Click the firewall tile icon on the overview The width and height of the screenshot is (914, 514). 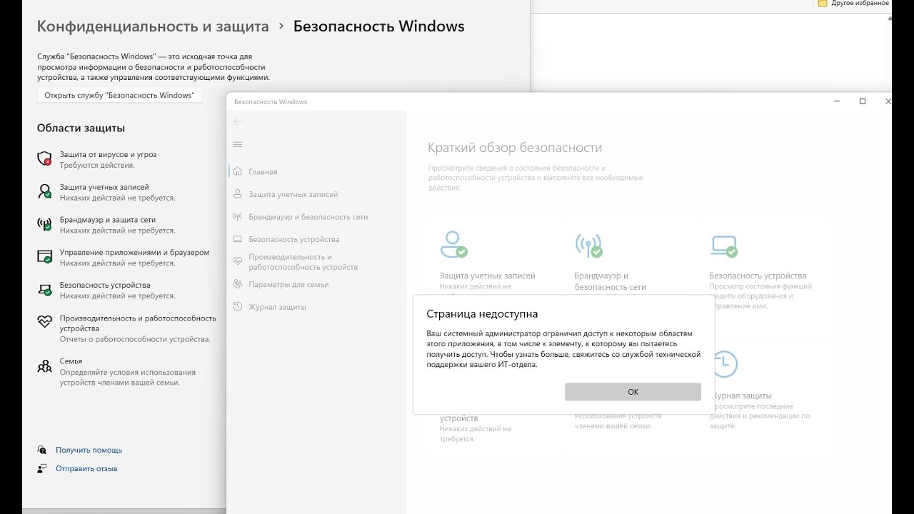click(x=588, y=245)
